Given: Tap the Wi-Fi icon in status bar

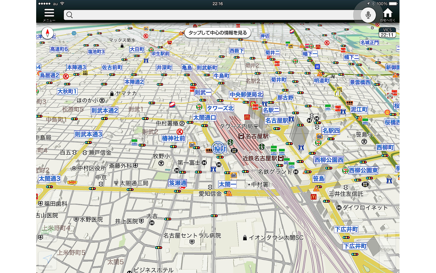Looking at the screenshot, I should (x=62, y=4).
